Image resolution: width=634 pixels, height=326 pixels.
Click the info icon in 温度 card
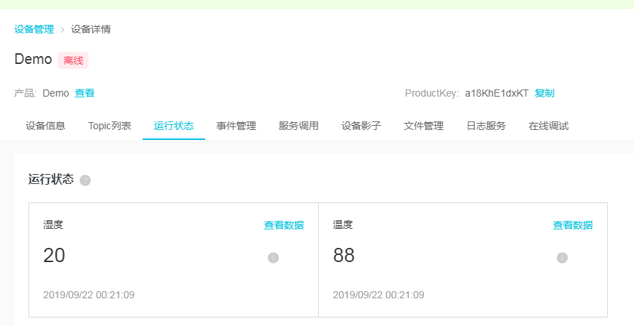[562, 258]
